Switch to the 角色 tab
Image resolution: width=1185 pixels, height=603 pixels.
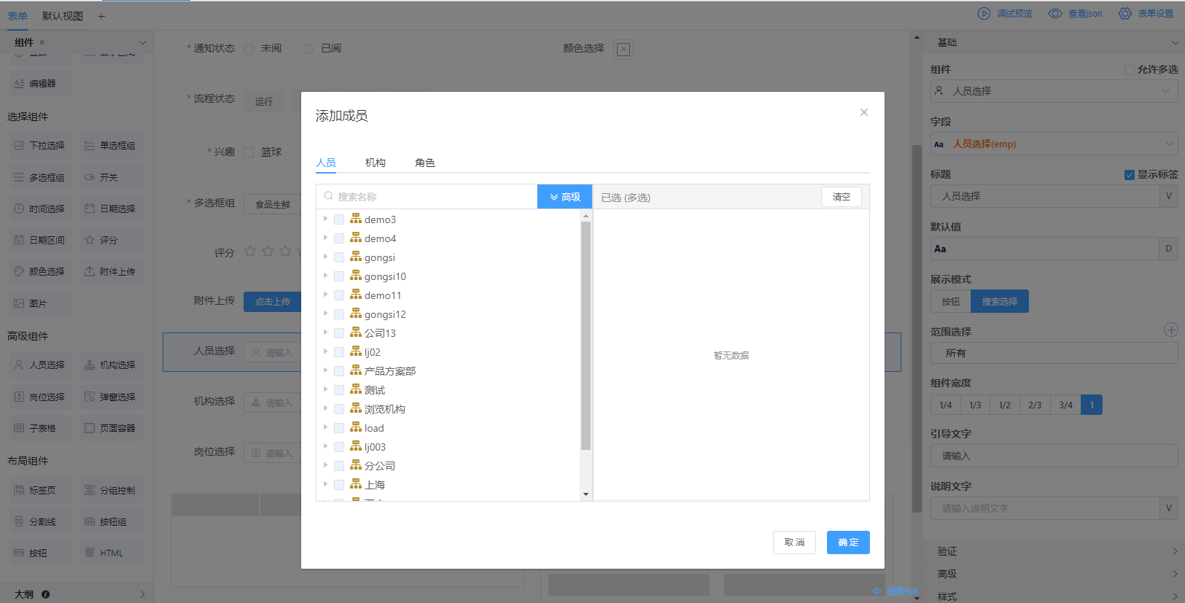point(424,163)
